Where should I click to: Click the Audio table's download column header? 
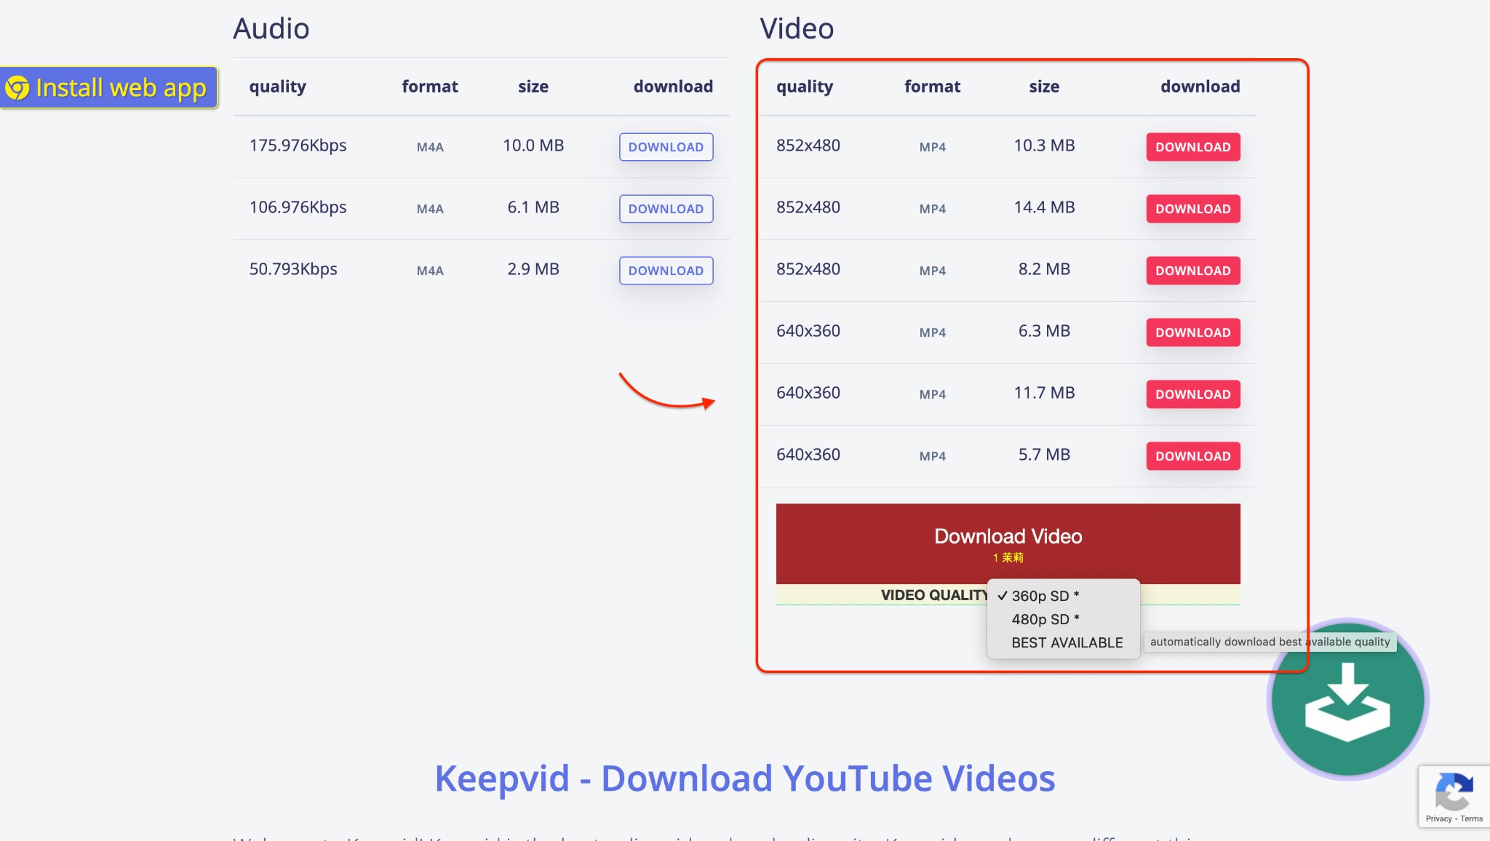tap(673, 87)
